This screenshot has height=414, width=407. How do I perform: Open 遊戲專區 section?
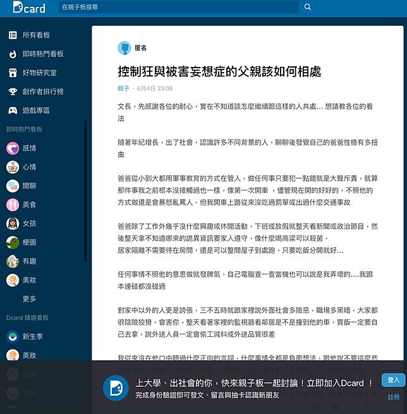pyautogui.click(x=36, y=111)
